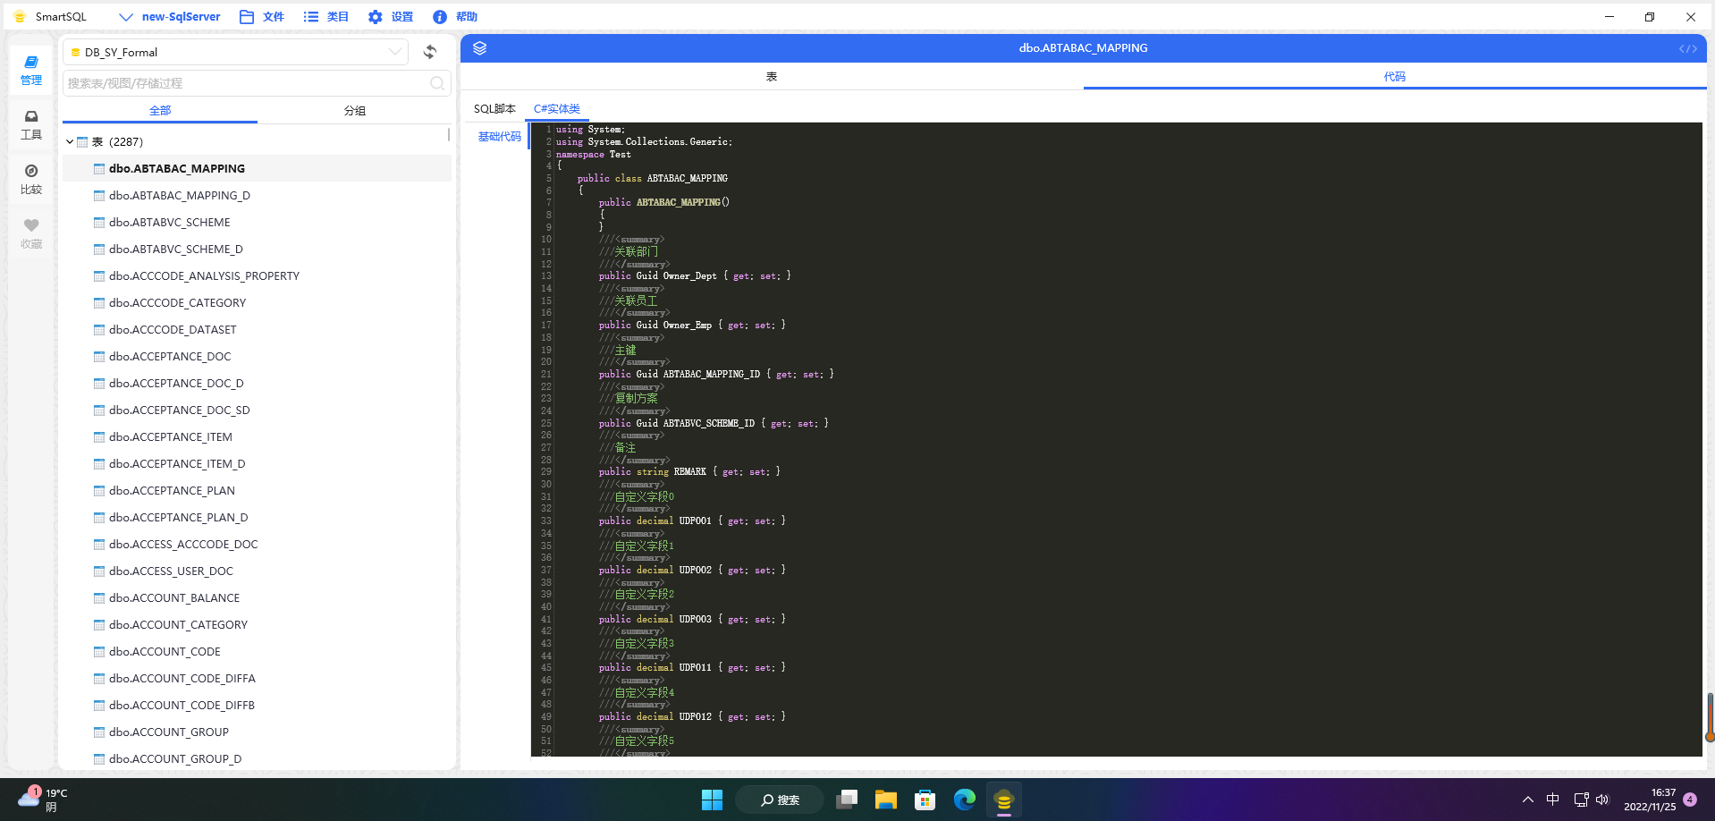This screenshot has height=821, width=1715.
Task: Open the weather widget on taskbar
Action: 43,800
